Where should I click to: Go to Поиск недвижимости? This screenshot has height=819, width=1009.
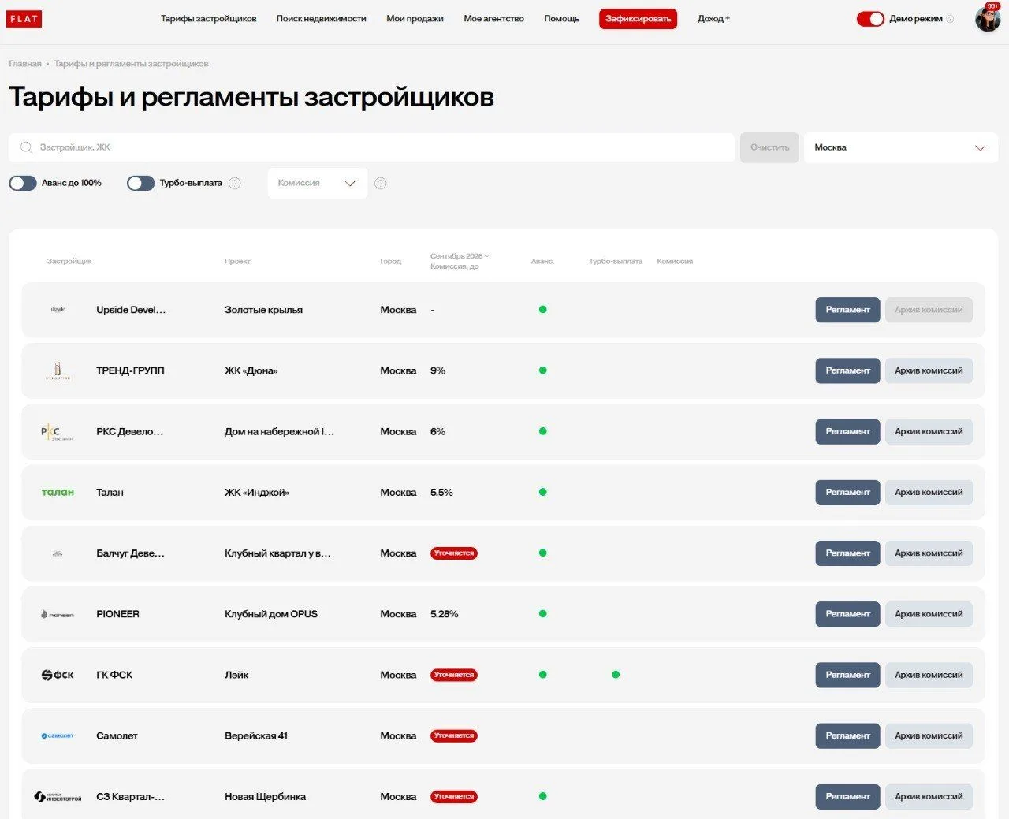tap(322, 19)
